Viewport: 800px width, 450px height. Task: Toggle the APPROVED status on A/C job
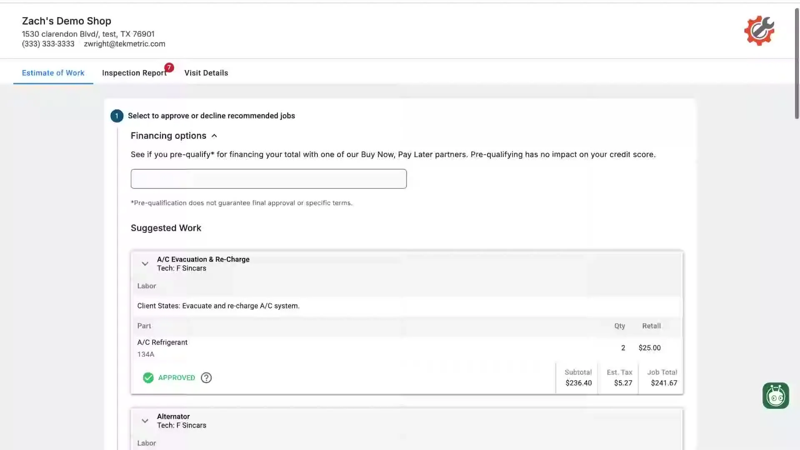[x=176, y=378]
